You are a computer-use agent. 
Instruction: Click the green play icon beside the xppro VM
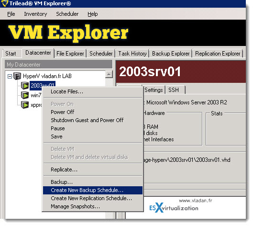pyautogui.click(x=25, y=105)
